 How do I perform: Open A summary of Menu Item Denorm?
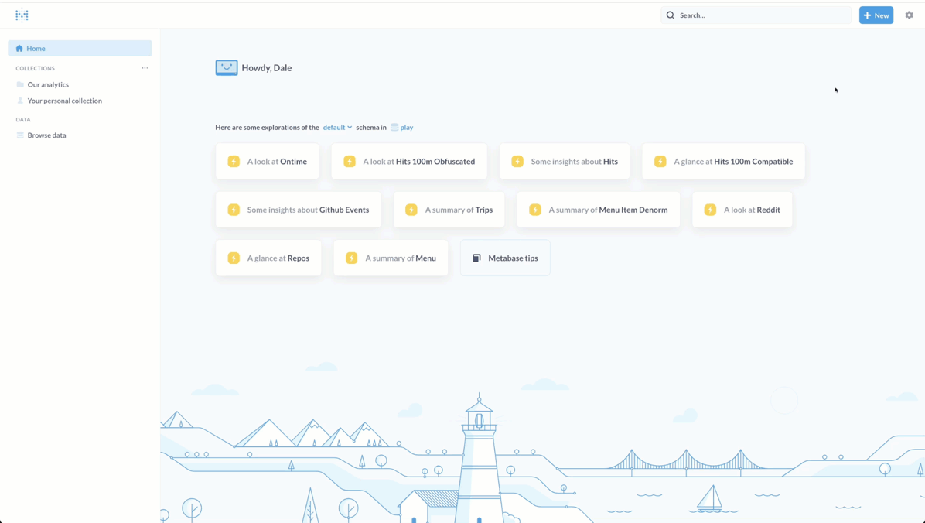click(598, 210)
